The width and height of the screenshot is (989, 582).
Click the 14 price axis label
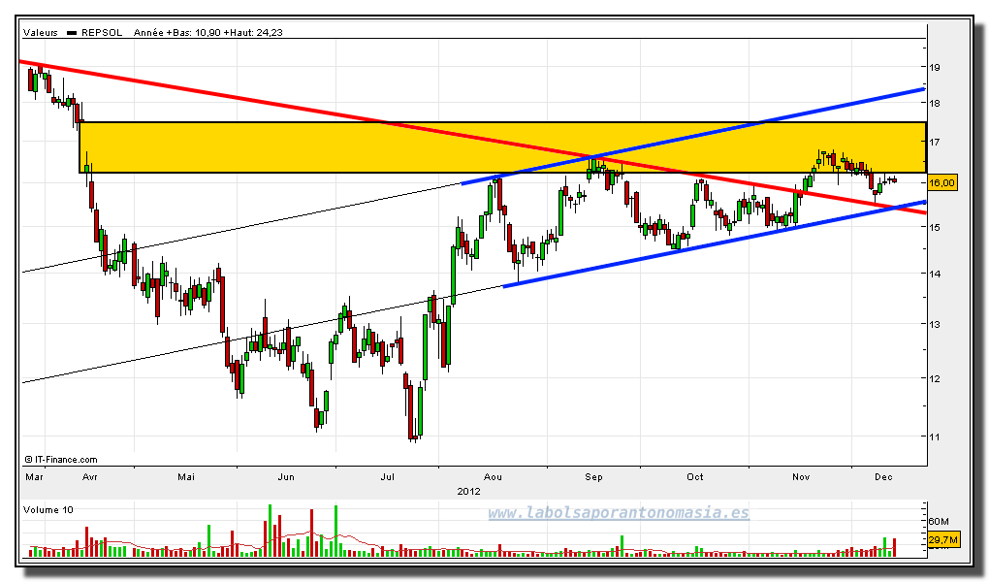pyautogui.click(x=934, y=274)
